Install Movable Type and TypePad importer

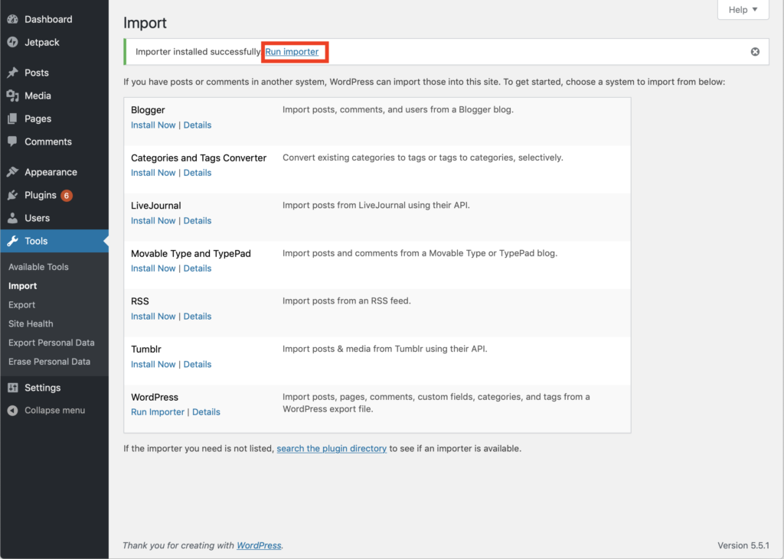pos(153,268)
